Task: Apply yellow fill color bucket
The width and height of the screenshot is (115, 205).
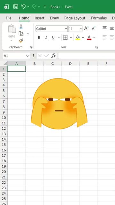Action: click(78, 37)
